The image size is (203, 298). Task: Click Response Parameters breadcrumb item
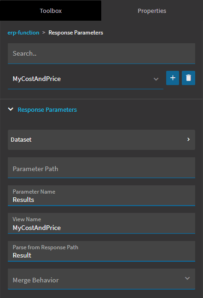tap(75, 33)
